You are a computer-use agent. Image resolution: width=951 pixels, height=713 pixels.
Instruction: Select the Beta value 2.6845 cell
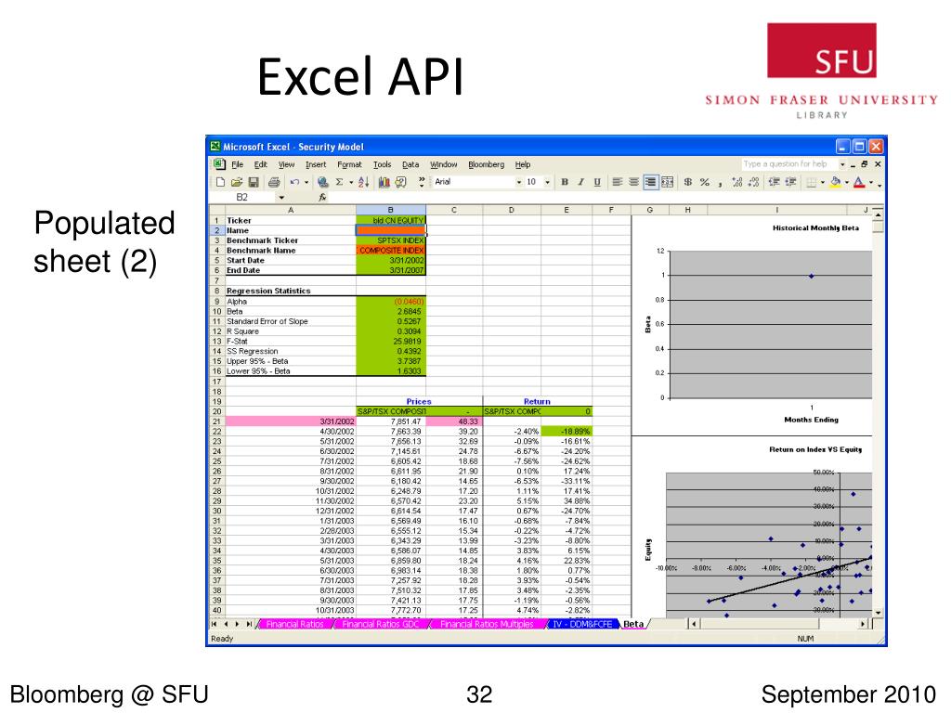391,312
